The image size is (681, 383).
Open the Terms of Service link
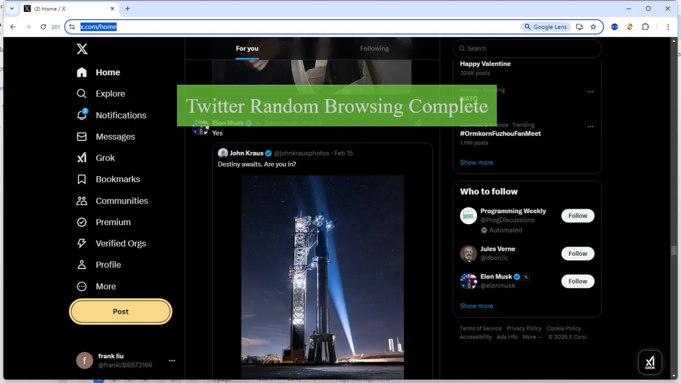481,329
